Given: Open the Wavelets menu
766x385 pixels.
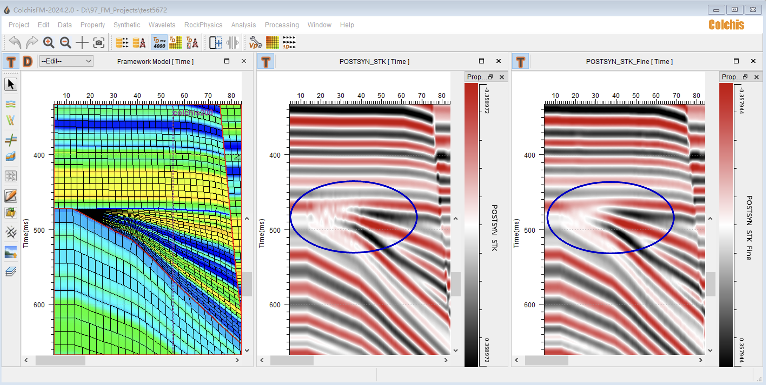Looking at the screenshot, I should click(x=162, y=25).
